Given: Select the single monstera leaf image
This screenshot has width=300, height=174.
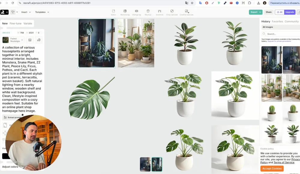Looking at the screenshot, I should (92, 98).
